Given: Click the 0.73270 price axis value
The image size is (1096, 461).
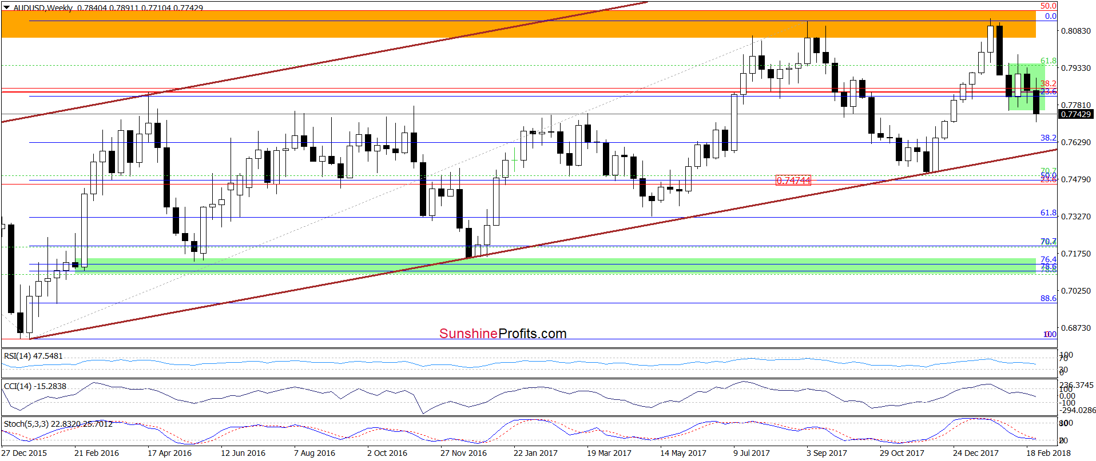Looking at the screenshot, I should 1076,217.
